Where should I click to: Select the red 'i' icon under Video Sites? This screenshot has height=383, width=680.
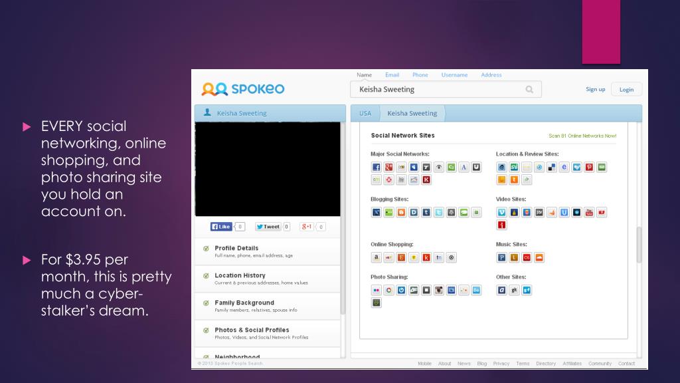tap(501, 225)
